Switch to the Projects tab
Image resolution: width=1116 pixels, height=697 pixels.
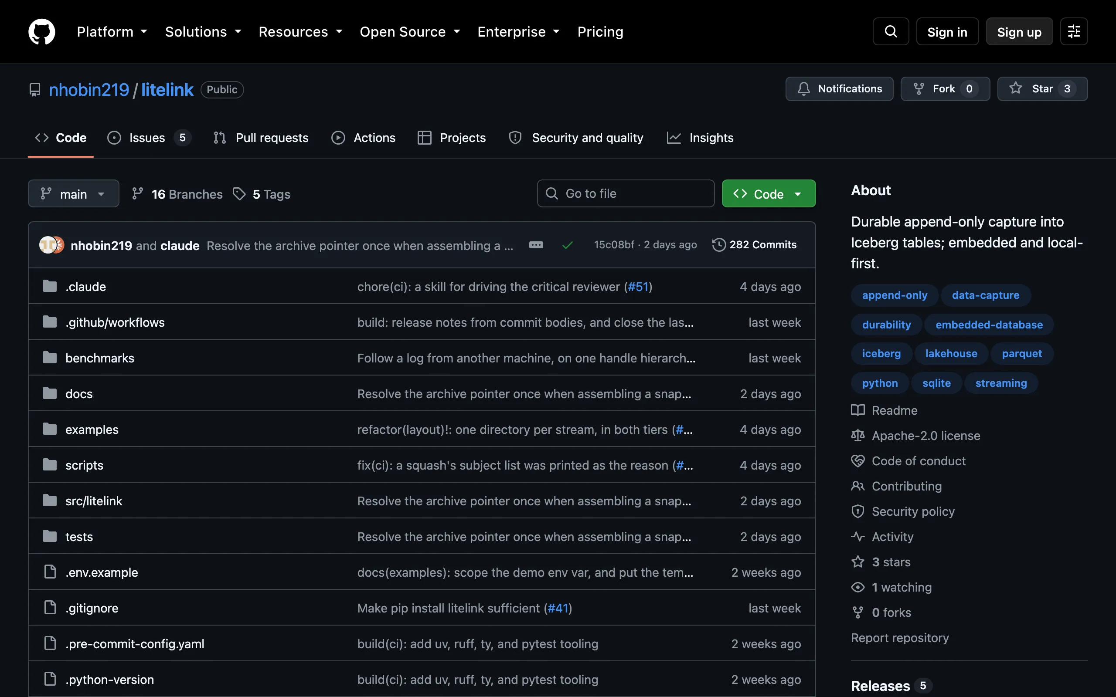click(x=452, y=138)
